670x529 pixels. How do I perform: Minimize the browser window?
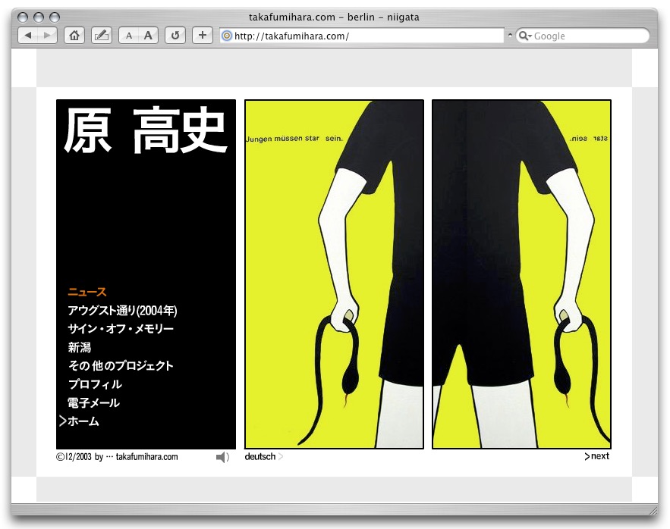(x=39, y=17)
